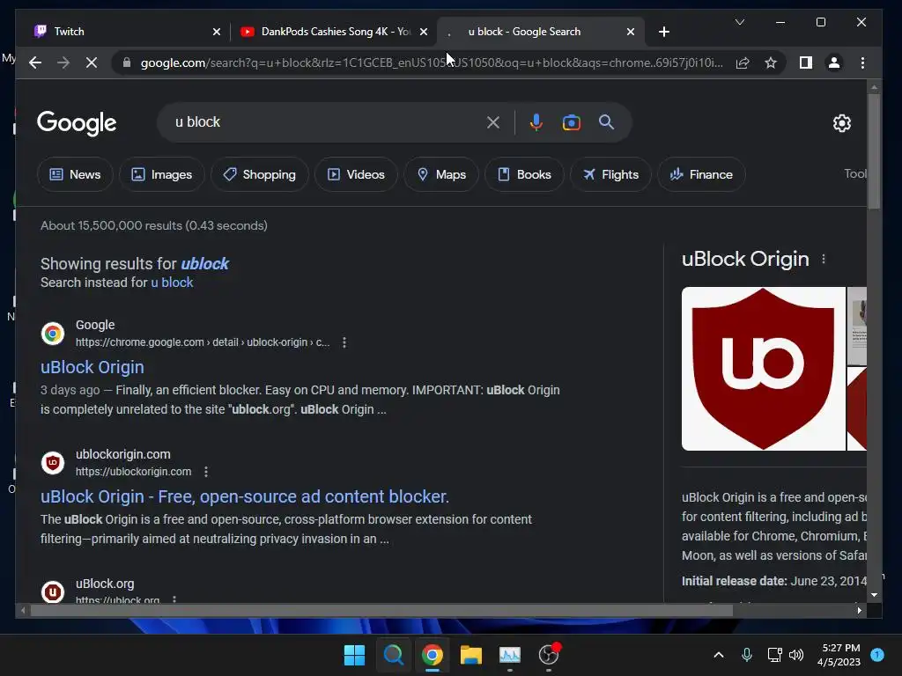Bookmark this page with the star icon
The width and height of the screenshot is (902, 676).
(771, 62)
